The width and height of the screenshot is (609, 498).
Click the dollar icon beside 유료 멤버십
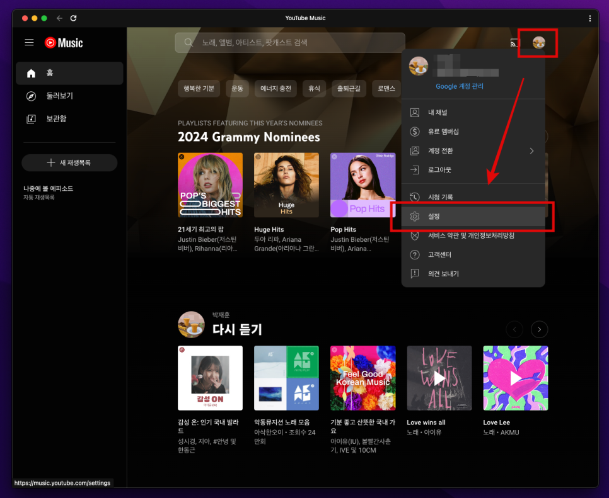pos(415,132)
